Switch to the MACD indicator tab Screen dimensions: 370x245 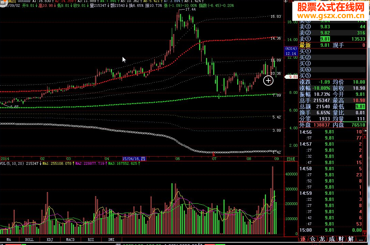(x=70, y=240)
